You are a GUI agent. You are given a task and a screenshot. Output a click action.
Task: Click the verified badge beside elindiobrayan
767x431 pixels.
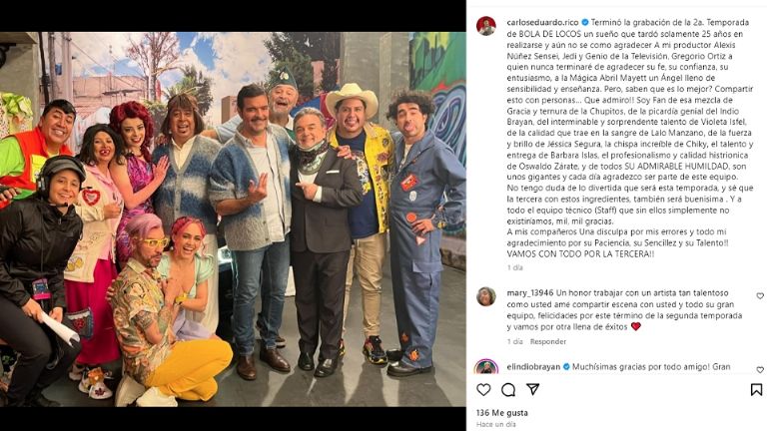pos(566,366)
